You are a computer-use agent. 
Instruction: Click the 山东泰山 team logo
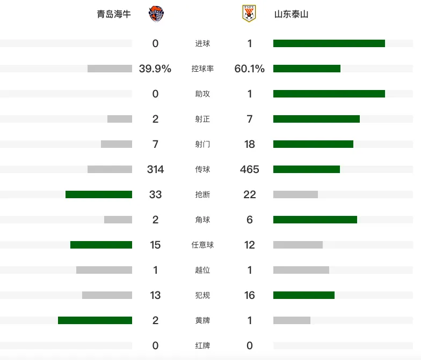point(249,13)
